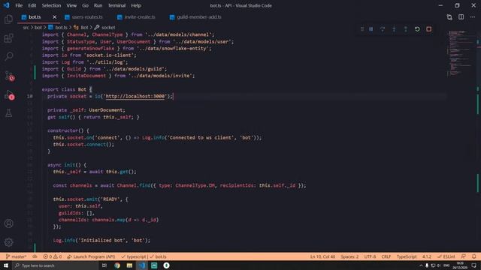Open the Source Control view
The height and width of the screenshot is (270, 481).
(x=9, y=76)
